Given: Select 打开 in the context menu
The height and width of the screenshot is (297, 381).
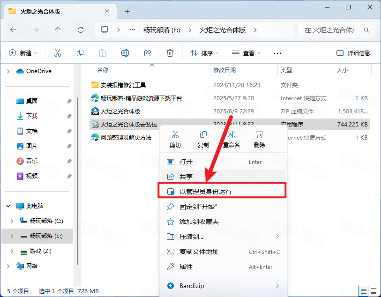Looking at the screenshot, I should pyautogui.click(x=223, y=162).
